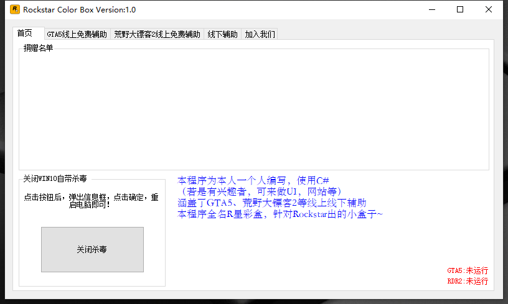Screen dimensions: 508x304
Task: Click the 关闭WIN10自带杀毒 group label
Action: coord(55,178)
